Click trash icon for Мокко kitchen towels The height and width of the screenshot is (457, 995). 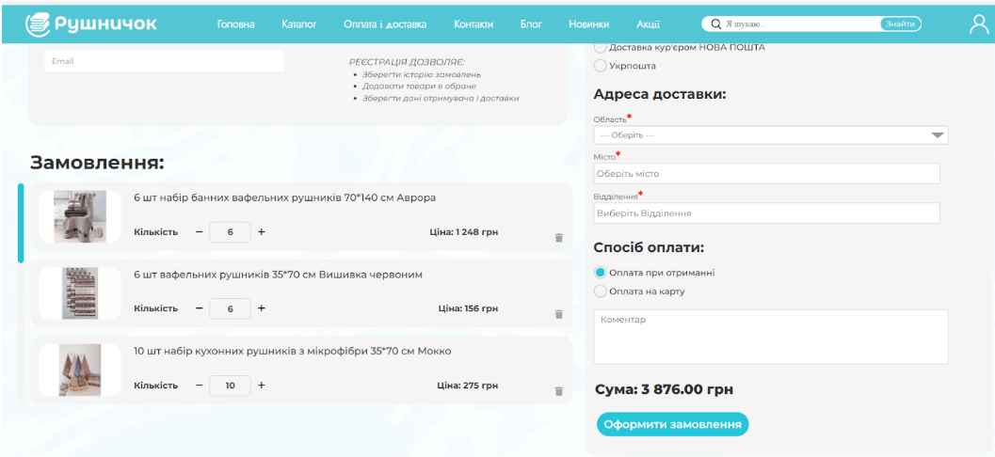coord(558,391)
